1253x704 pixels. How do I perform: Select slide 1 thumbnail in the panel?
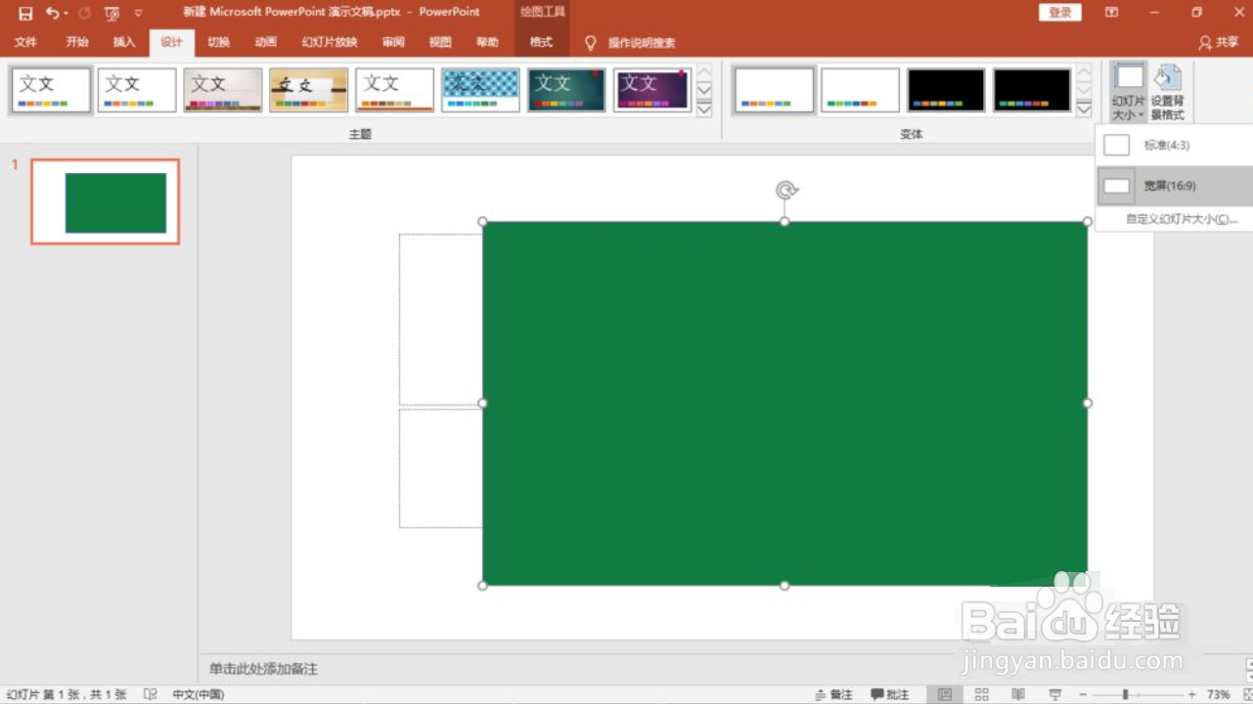point(106,201)
